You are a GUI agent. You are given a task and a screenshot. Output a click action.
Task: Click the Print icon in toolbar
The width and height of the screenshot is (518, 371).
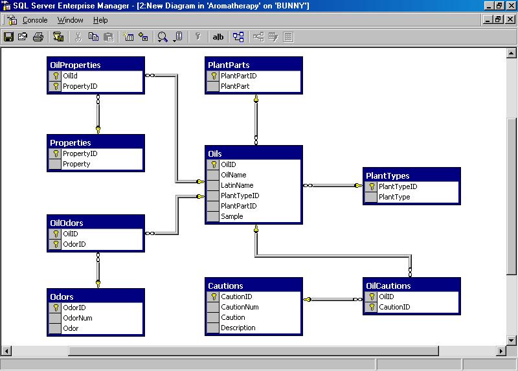(38, 37)
